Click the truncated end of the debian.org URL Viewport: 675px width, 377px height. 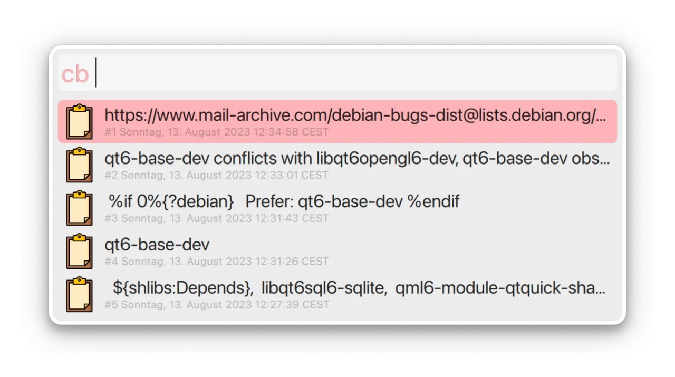(x=600, y=115)
